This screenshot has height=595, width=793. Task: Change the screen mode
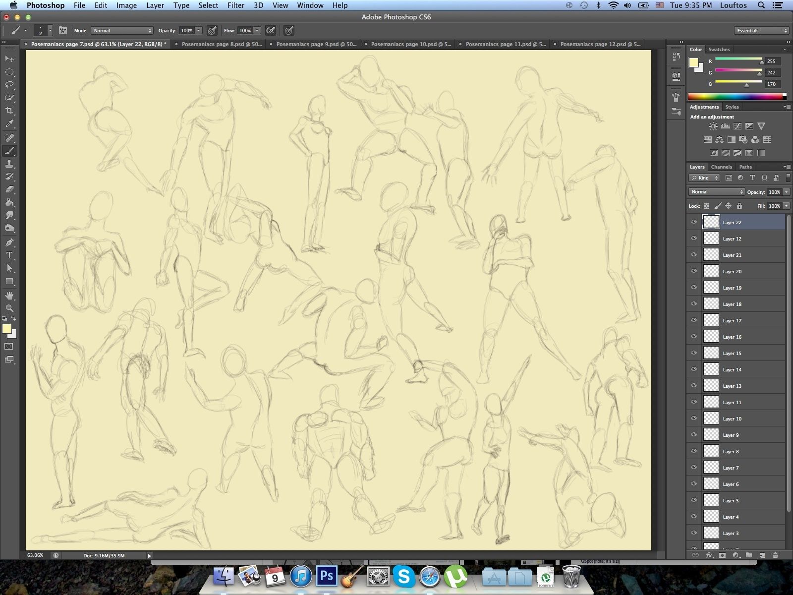[9, 359]
